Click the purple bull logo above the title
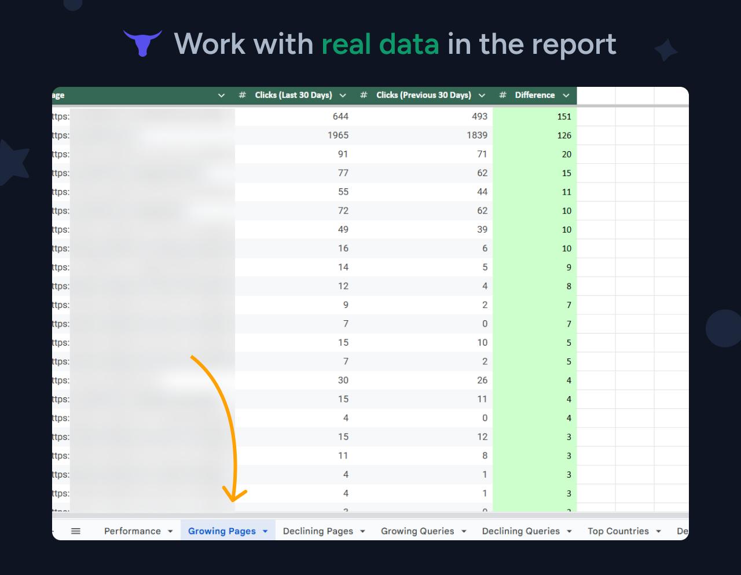741x575 pixels. (x=142, y=42)
